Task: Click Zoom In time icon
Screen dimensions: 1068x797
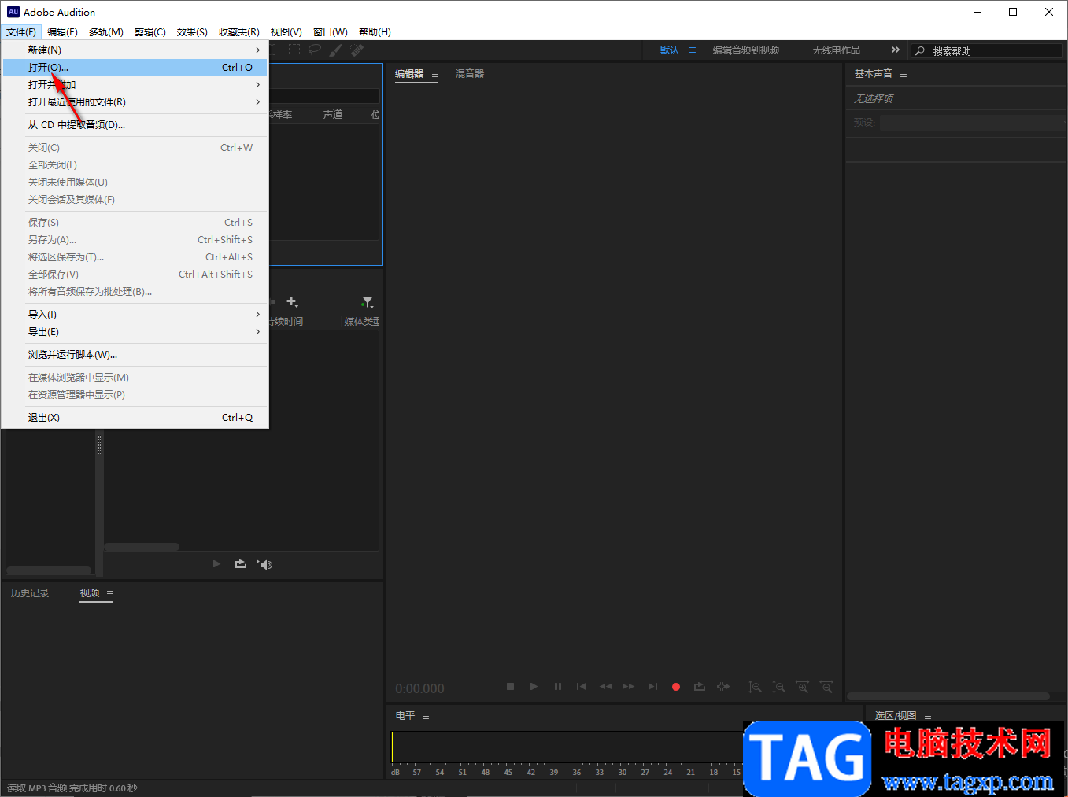Action: [x=802, y=687]
